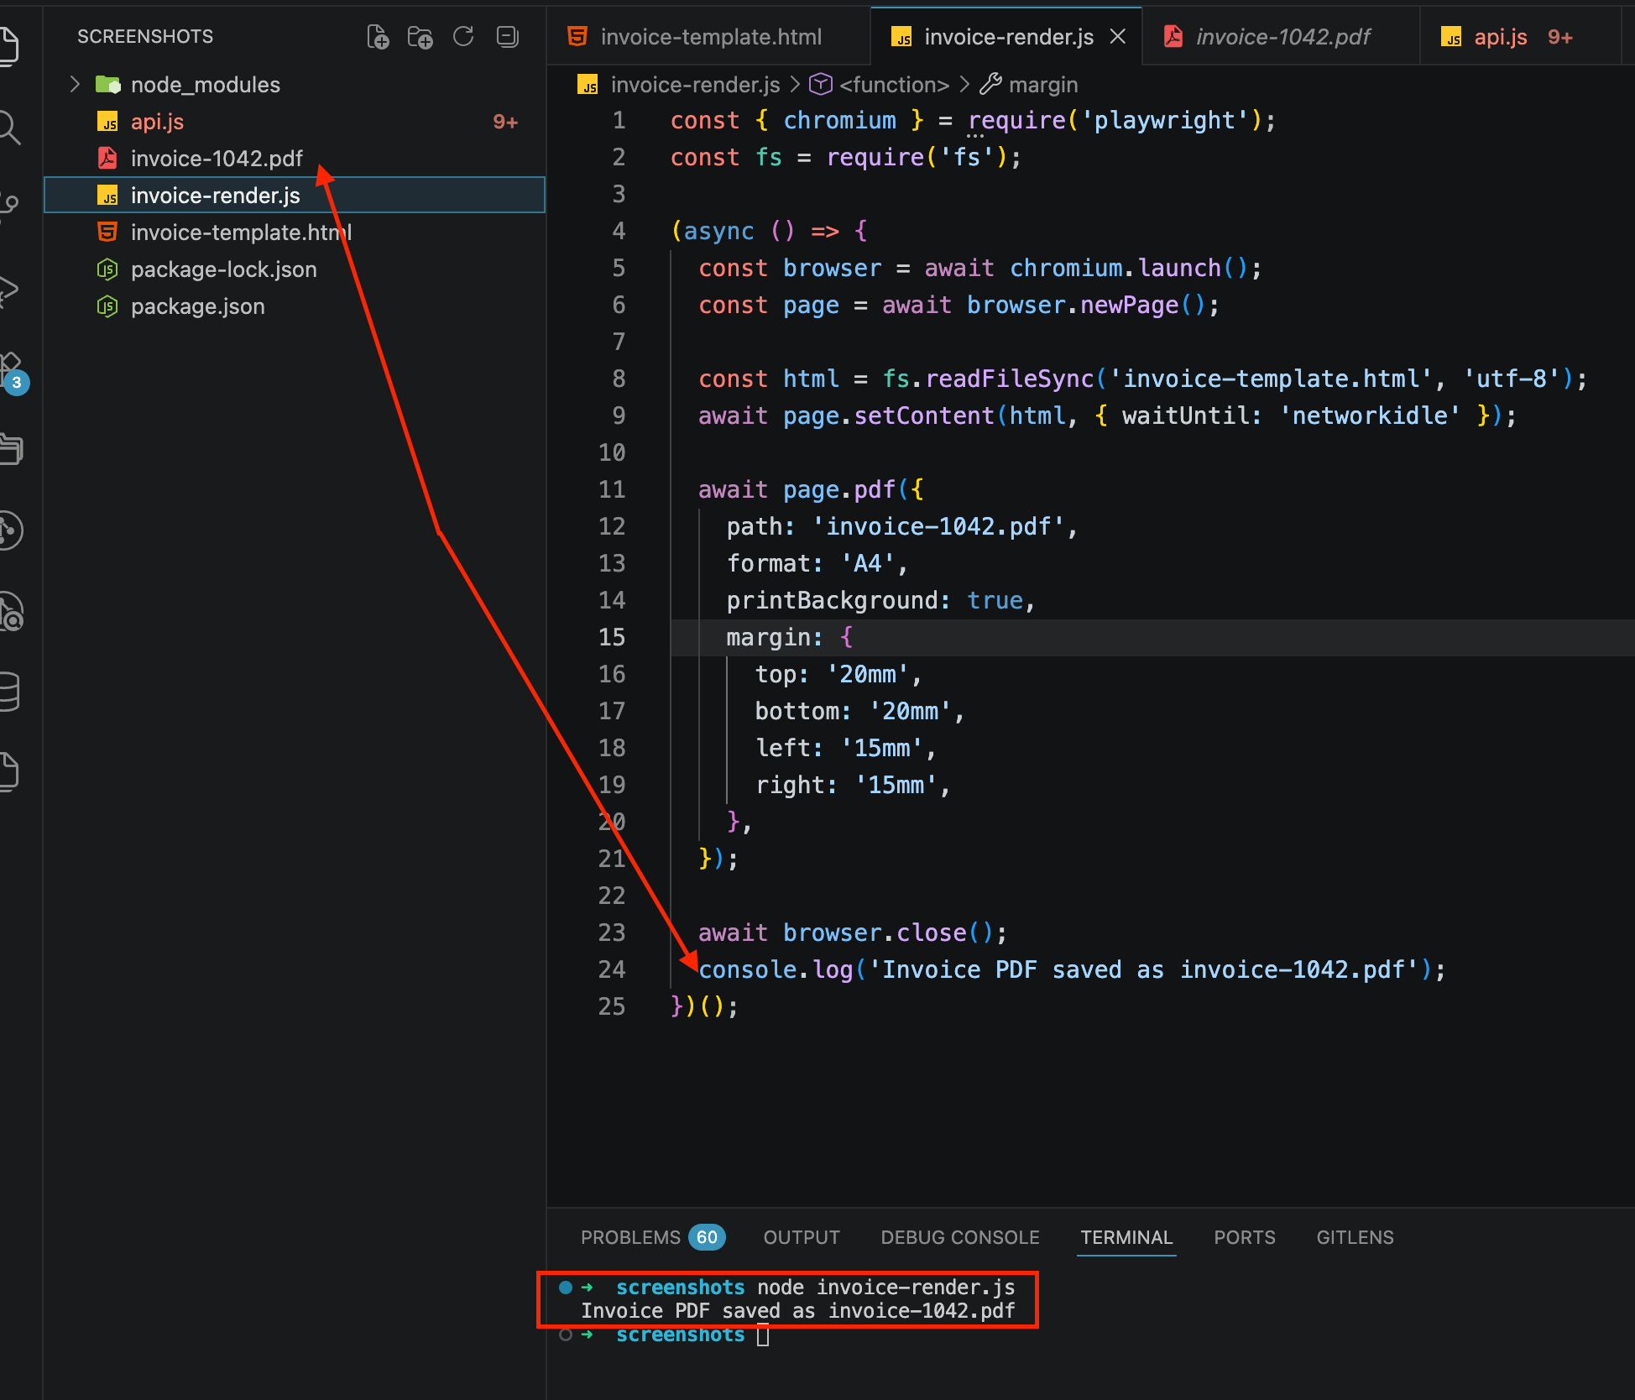
Task: Switch to the invoice-template.html tab
Action: tap(711, 36)
